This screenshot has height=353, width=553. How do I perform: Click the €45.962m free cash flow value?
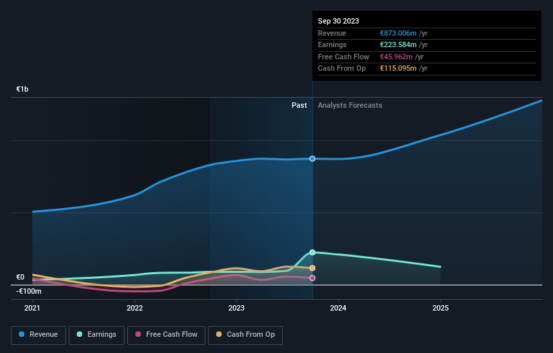(396, 57)
